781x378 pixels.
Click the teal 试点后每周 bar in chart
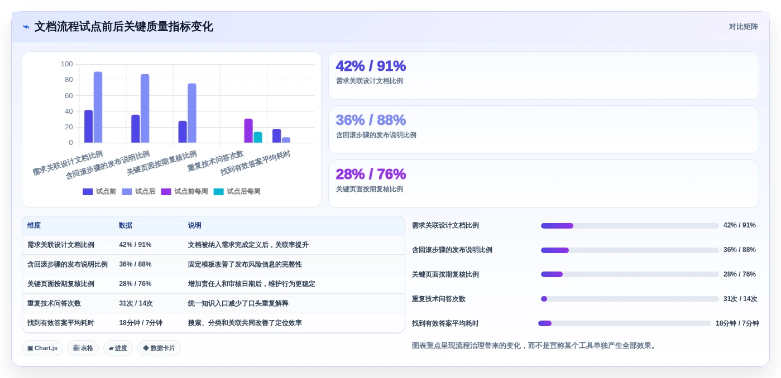point(258,137)
